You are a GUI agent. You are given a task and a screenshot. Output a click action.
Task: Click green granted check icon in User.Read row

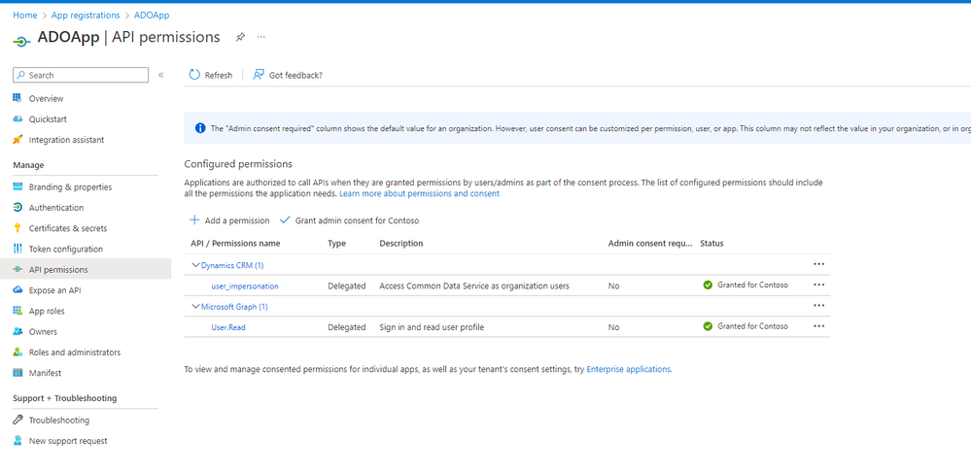[x=708, y=326]
